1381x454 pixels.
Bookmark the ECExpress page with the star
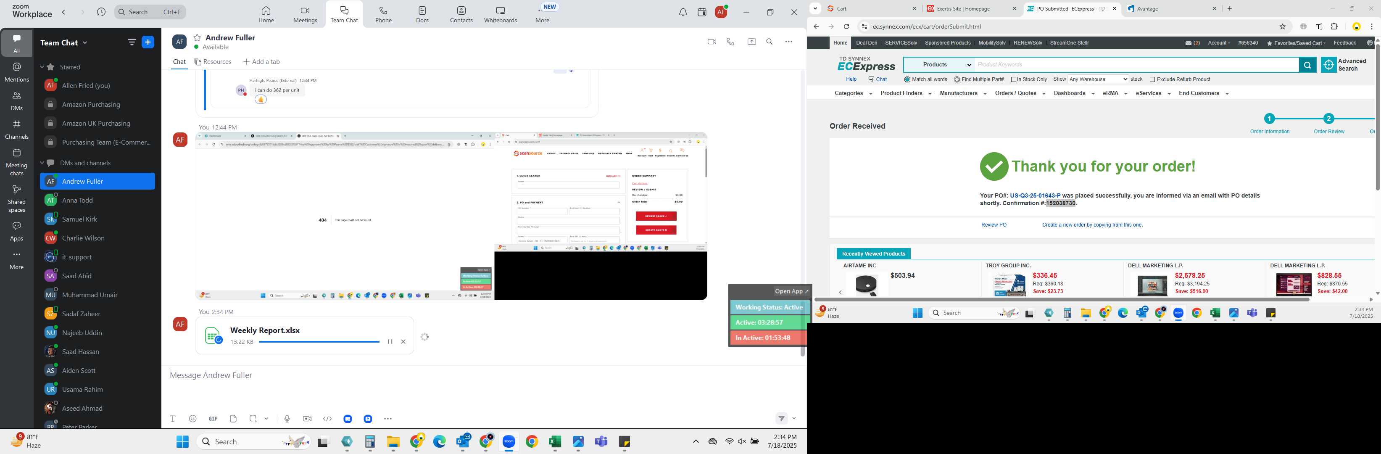pos(1282,26)
